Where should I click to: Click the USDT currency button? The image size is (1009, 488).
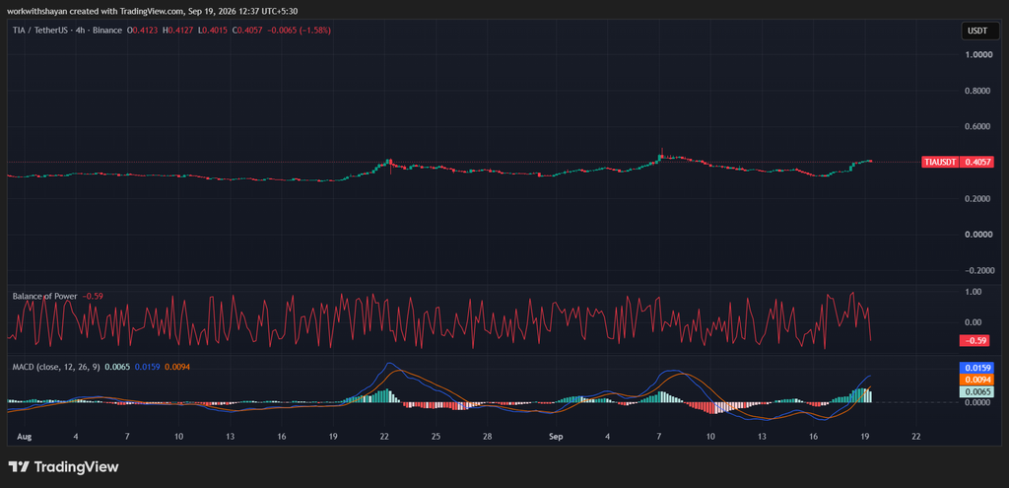click(x=980, y=31)
